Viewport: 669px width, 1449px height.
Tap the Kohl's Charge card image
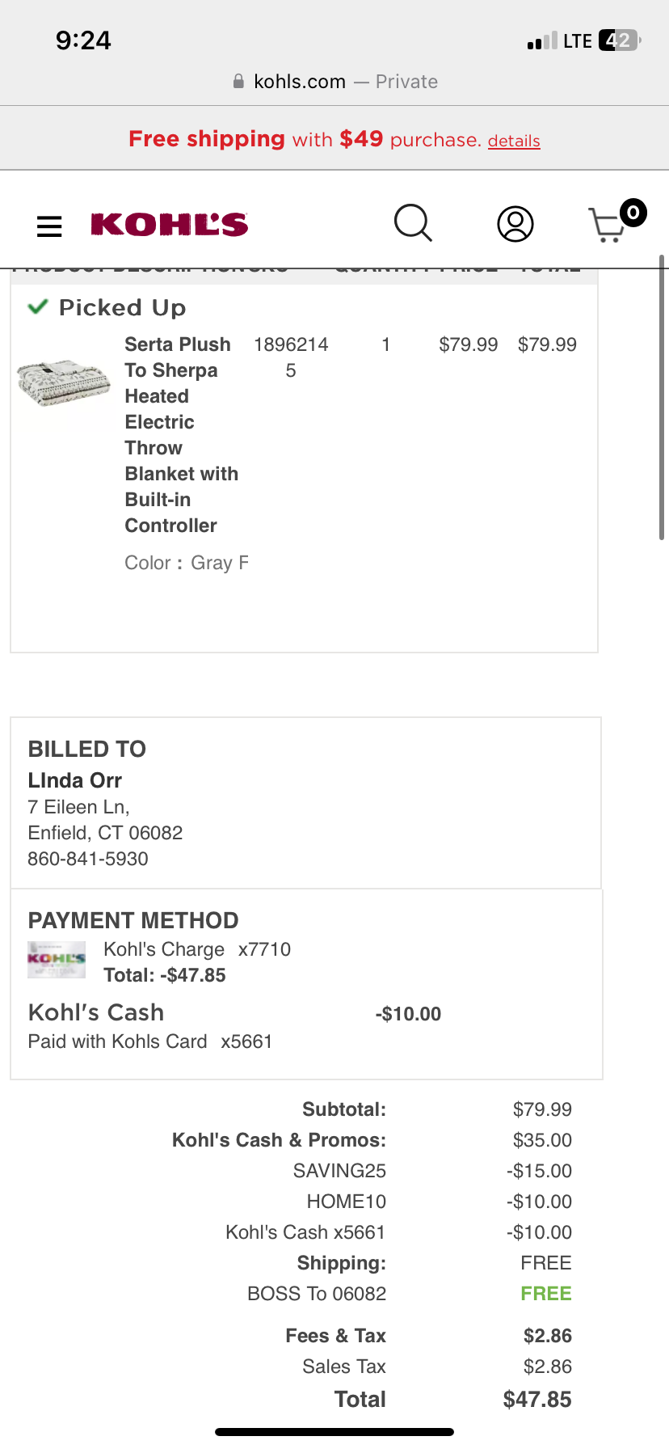coord(57,961)
